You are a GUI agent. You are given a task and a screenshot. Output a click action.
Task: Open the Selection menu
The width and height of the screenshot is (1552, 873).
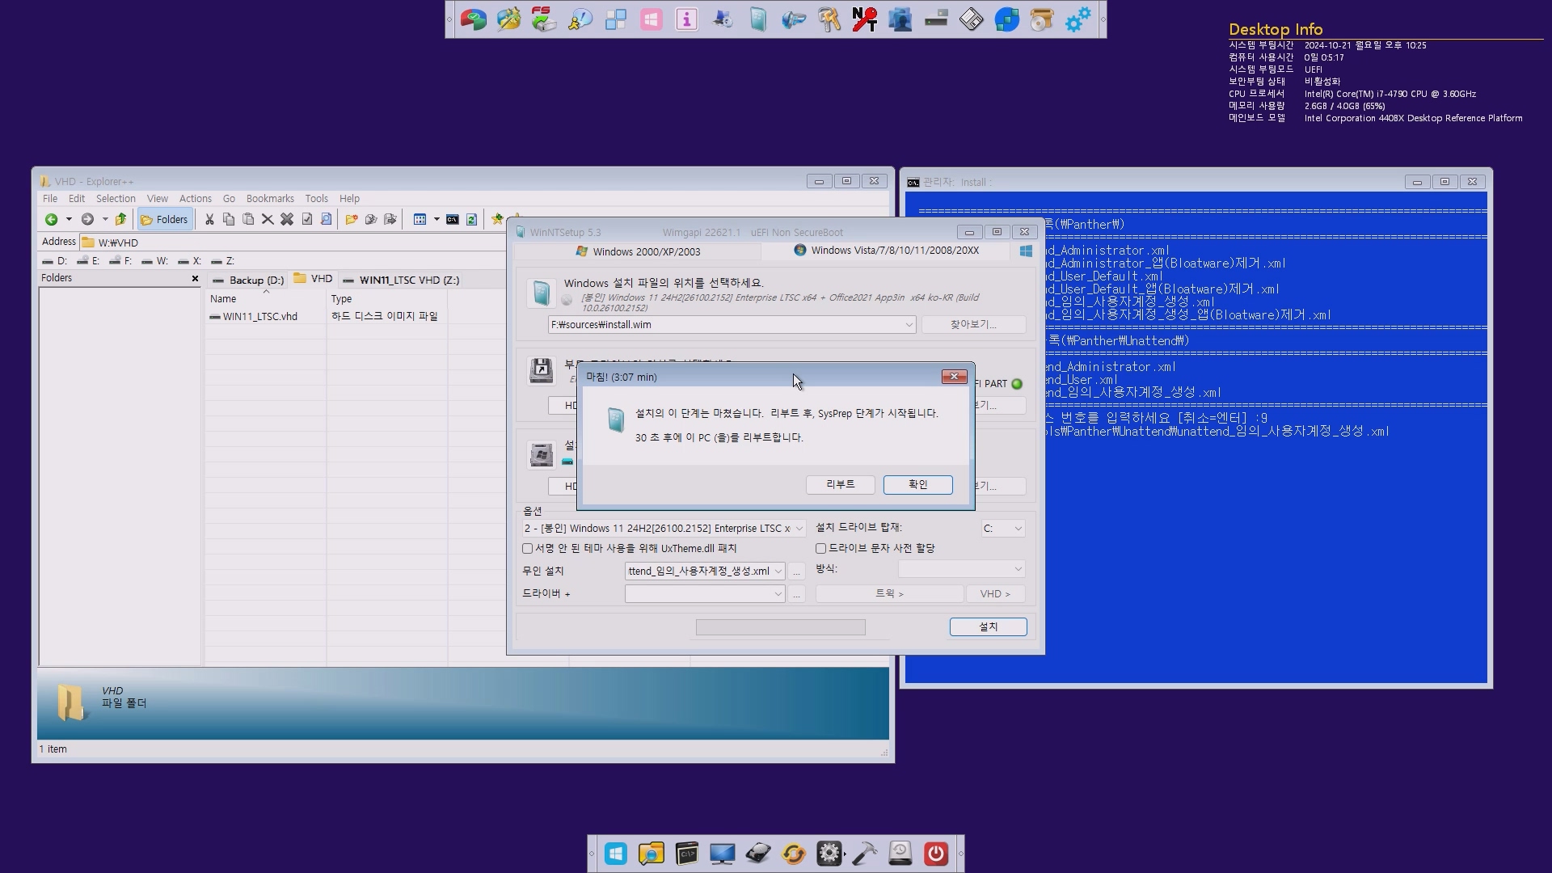116,198
